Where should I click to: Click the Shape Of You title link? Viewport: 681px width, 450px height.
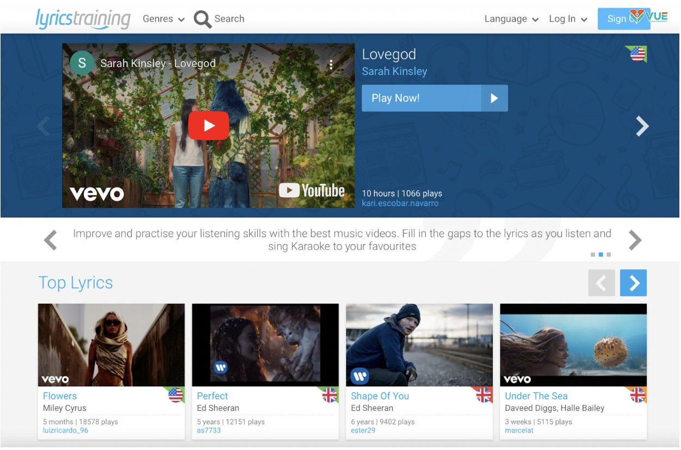(380, 396)
